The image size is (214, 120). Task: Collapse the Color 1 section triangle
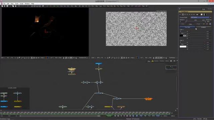pos(181,31)
